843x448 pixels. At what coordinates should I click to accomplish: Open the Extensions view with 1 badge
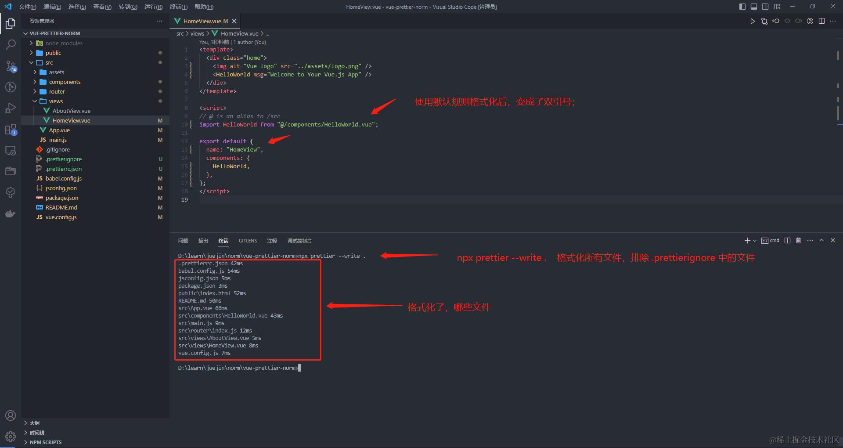(11, 130)
